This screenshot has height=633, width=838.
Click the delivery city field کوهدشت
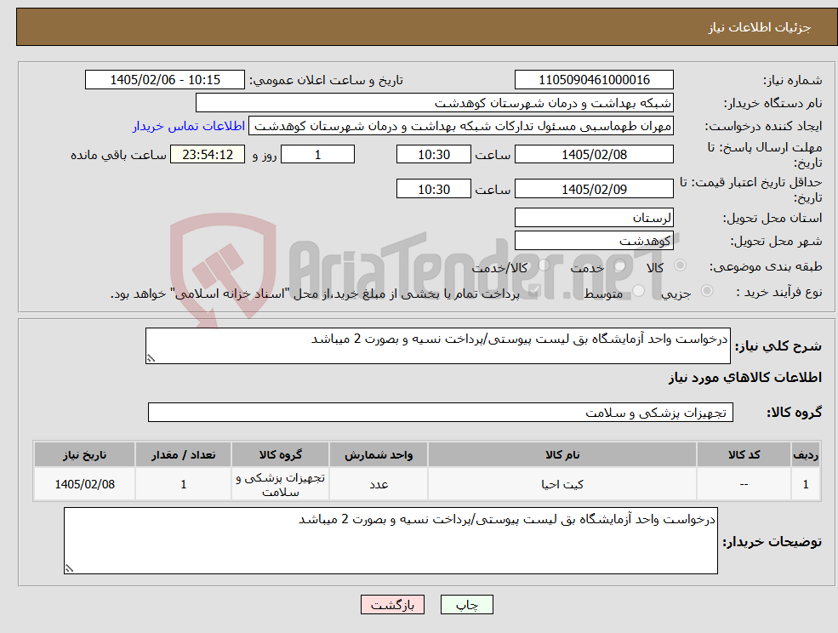[x=594, y=241]
